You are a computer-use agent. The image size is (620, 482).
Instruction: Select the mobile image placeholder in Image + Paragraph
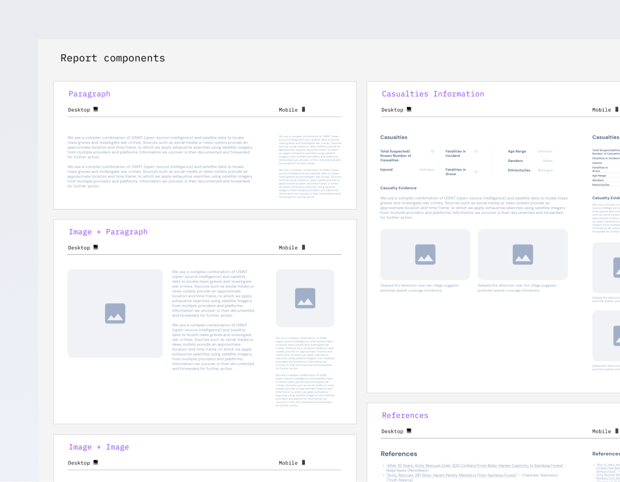pyautogui.click(x=305, y=298)
